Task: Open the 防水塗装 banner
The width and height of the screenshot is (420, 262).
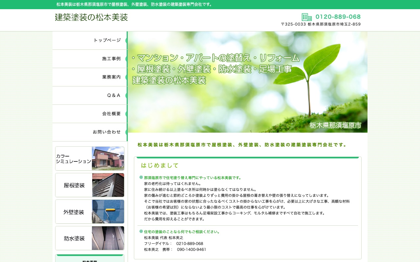Action: [x=90, y=238]
